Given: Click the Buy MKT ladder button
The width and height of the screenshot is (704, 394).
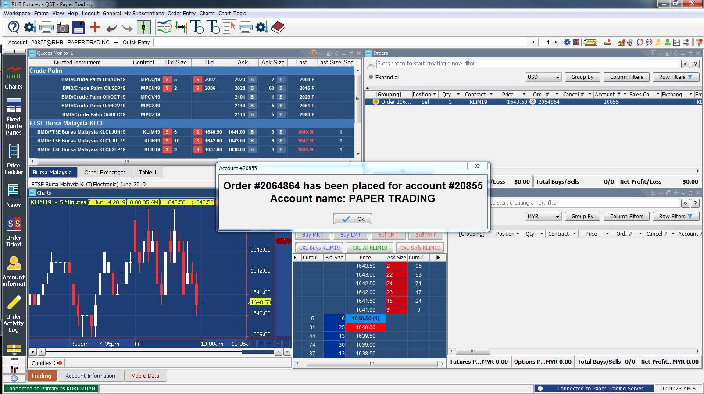Looking at the screenshot, I should click(313, 235).
